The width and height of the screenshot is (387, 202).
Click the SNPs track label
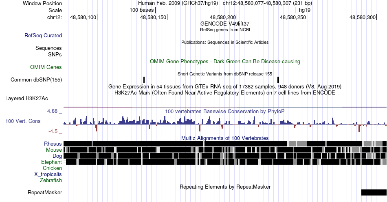coord(55,54)
